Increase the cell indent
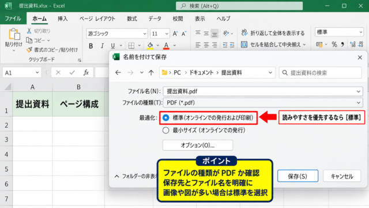This screenshot has width=369, height=208. point(232,44)
